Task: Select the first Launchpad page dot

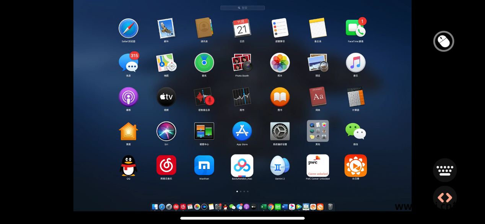Action: [x=237, y=192]
